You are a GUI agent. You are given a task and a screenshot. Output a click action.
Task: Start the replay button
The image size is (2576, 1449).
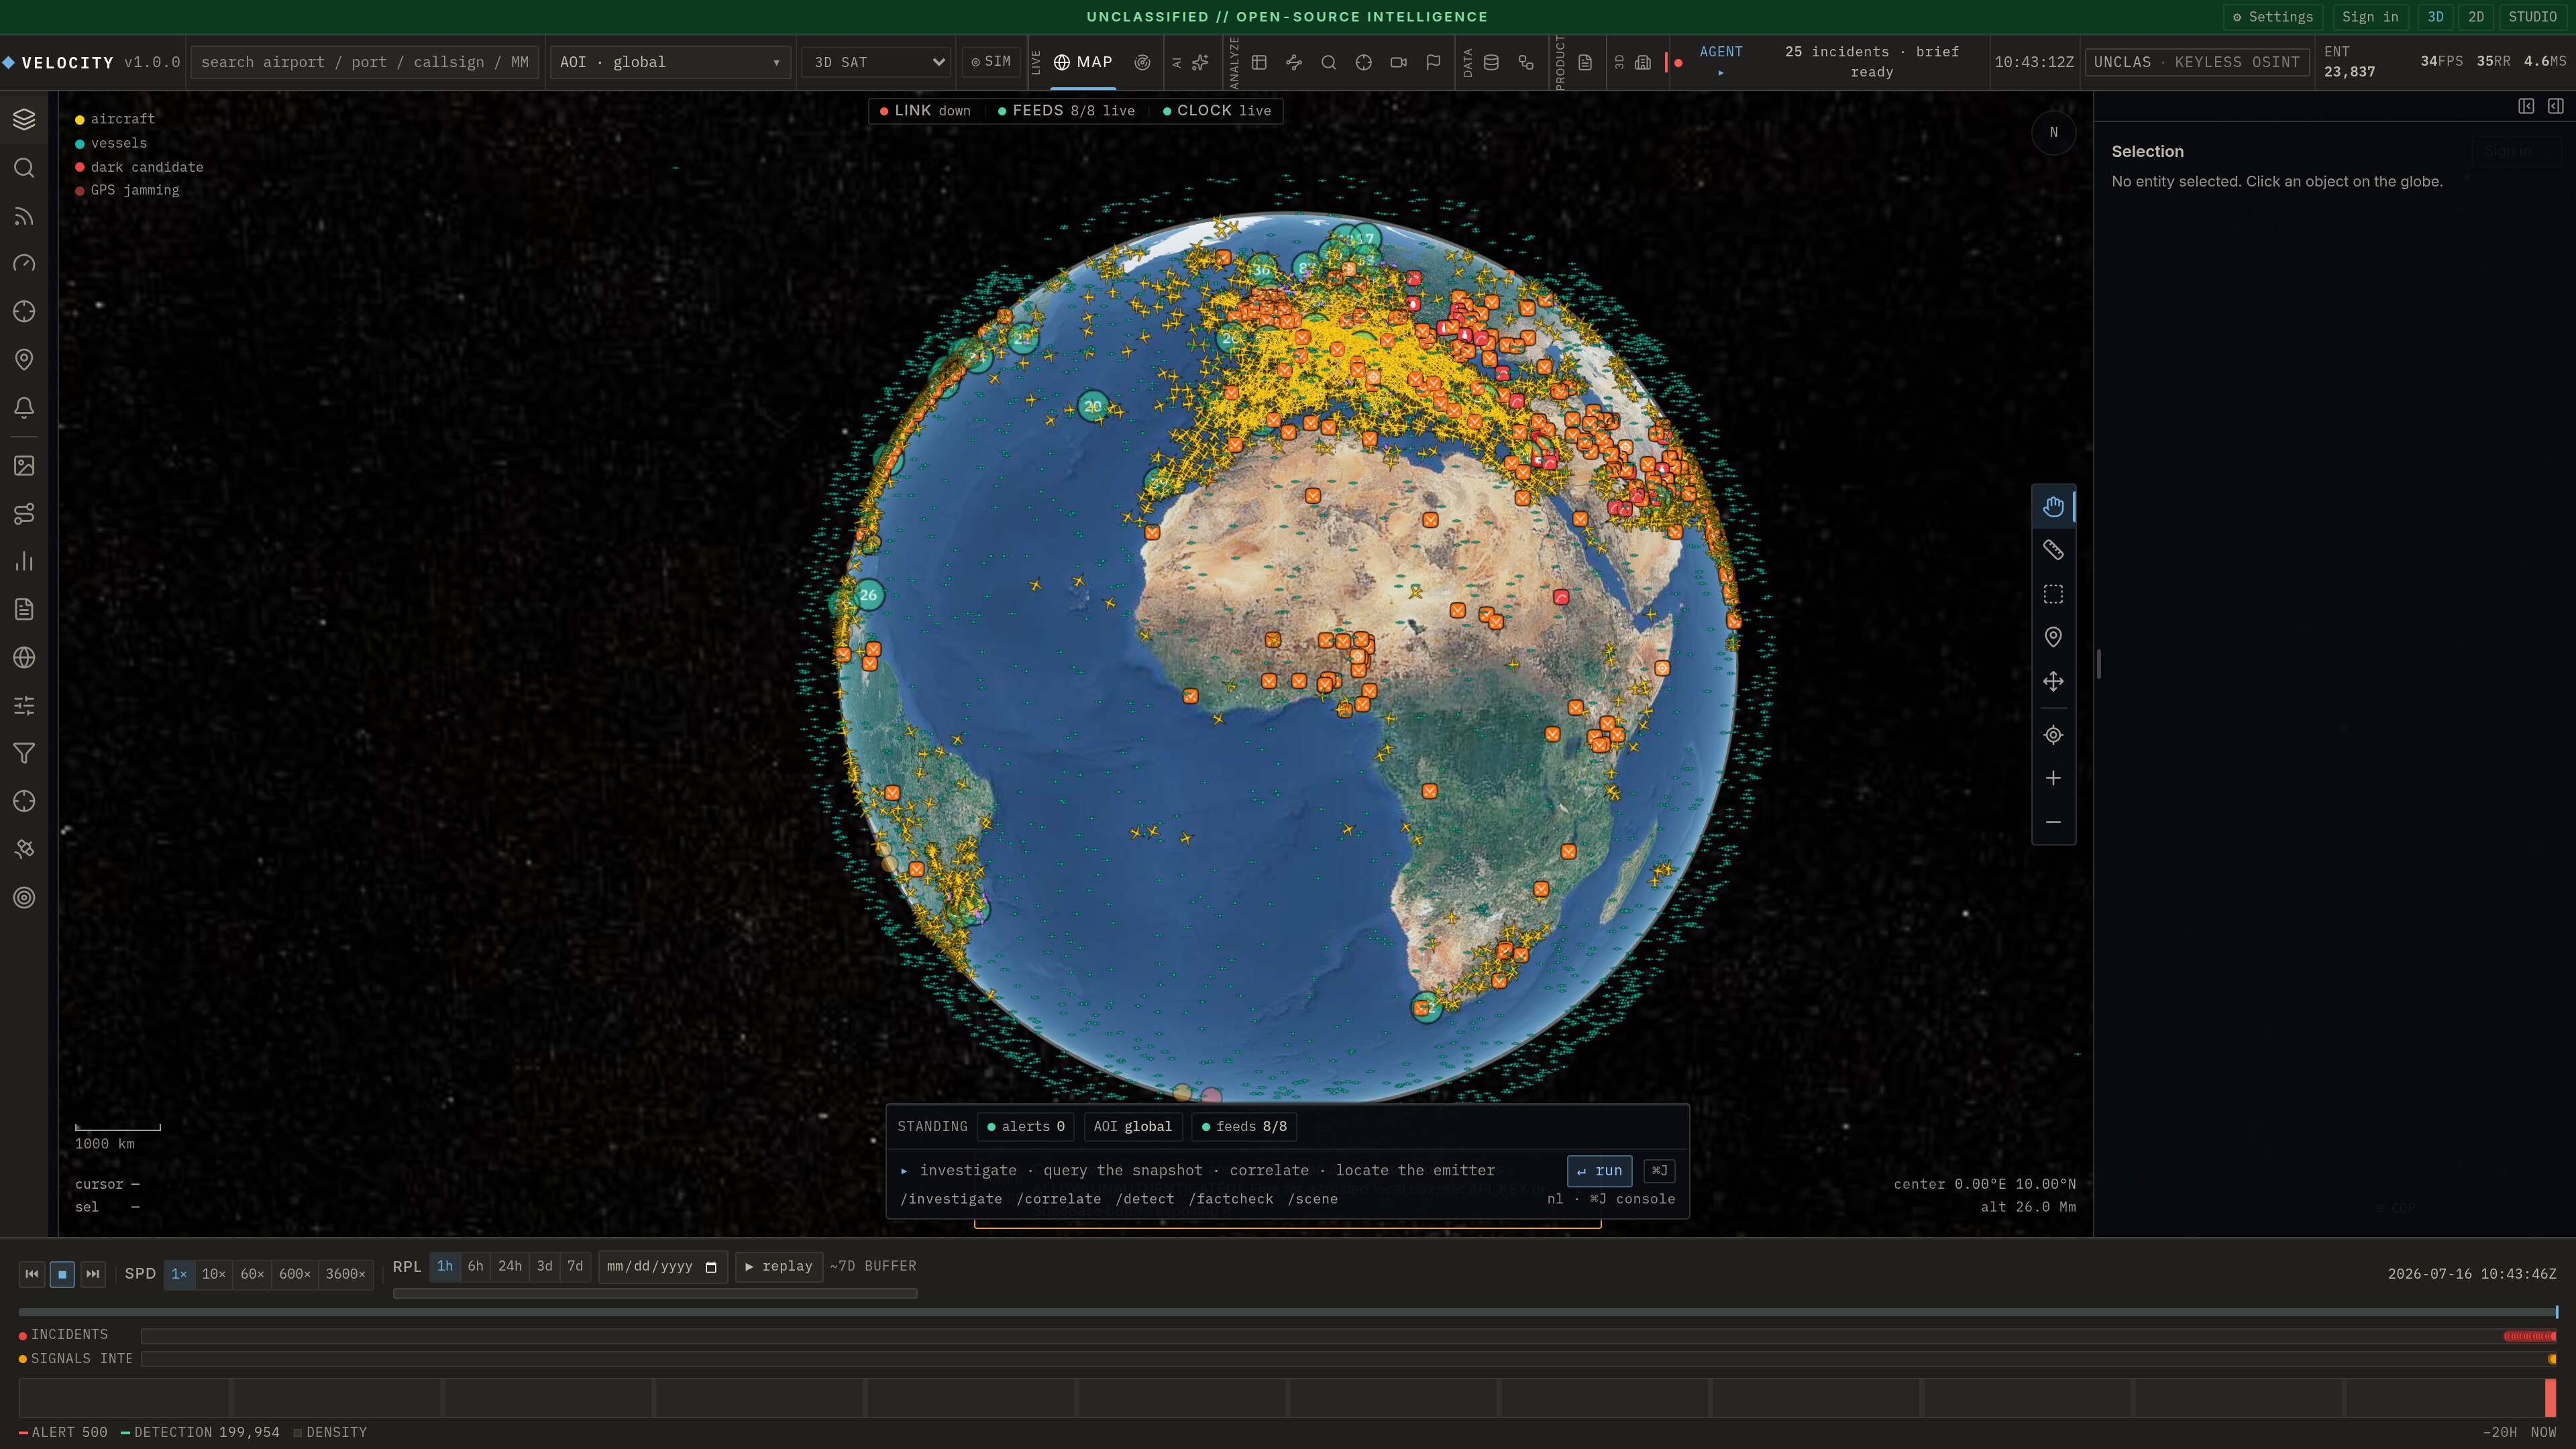778,1267
